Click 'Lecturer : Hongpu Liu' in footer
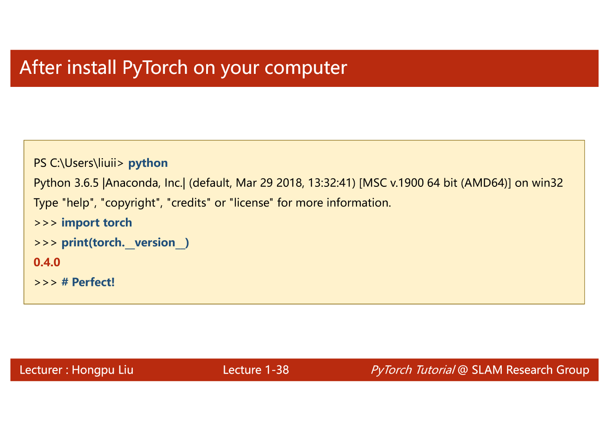This screenshot has width=609, height=431. pyautogui.click(x=76, y=370)
